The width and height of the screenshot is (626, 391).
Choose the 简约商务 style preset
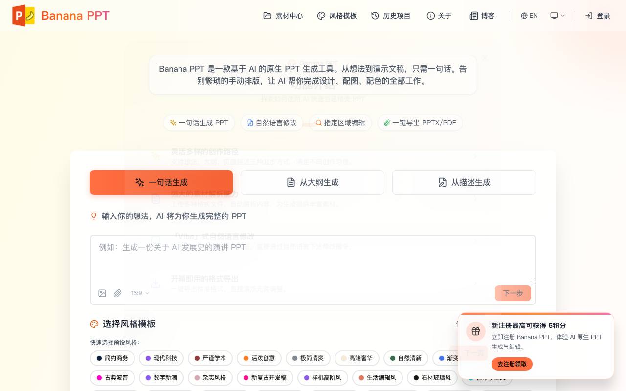(x=112, y=358)
